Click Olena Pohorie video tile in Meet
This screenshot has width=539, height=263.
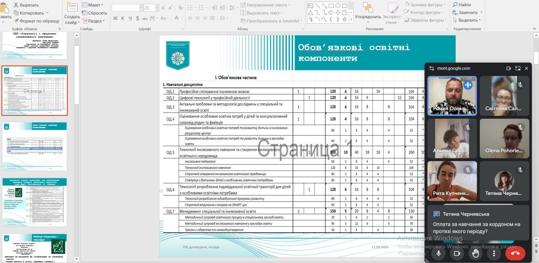pos(505,139)
